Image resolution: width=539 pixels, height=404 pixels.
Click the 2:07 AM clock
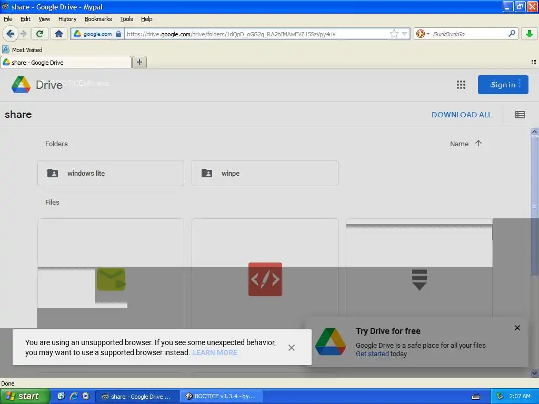pos(520,396)
